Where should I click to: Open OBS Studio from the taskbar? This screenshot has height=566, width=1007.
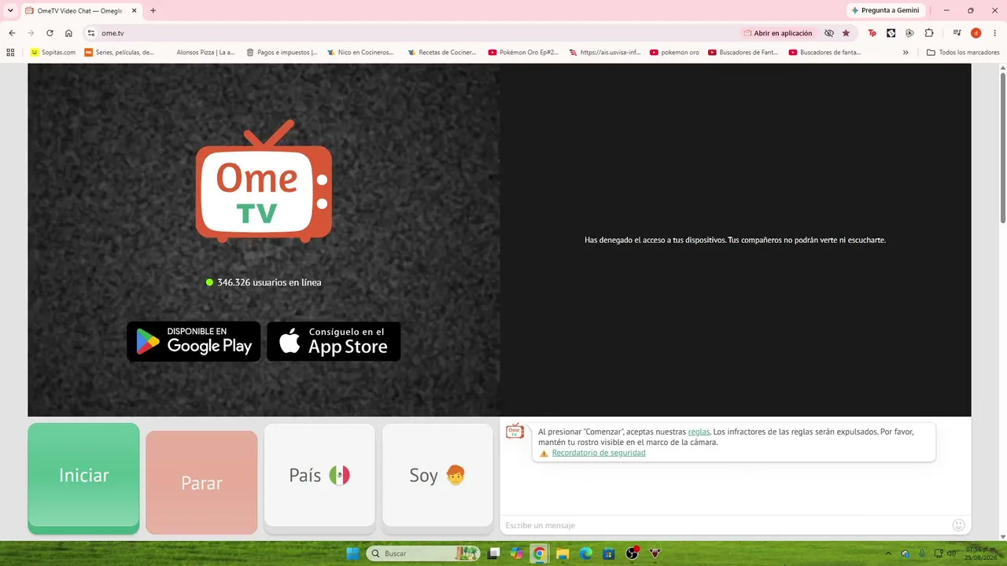point(632,553)
